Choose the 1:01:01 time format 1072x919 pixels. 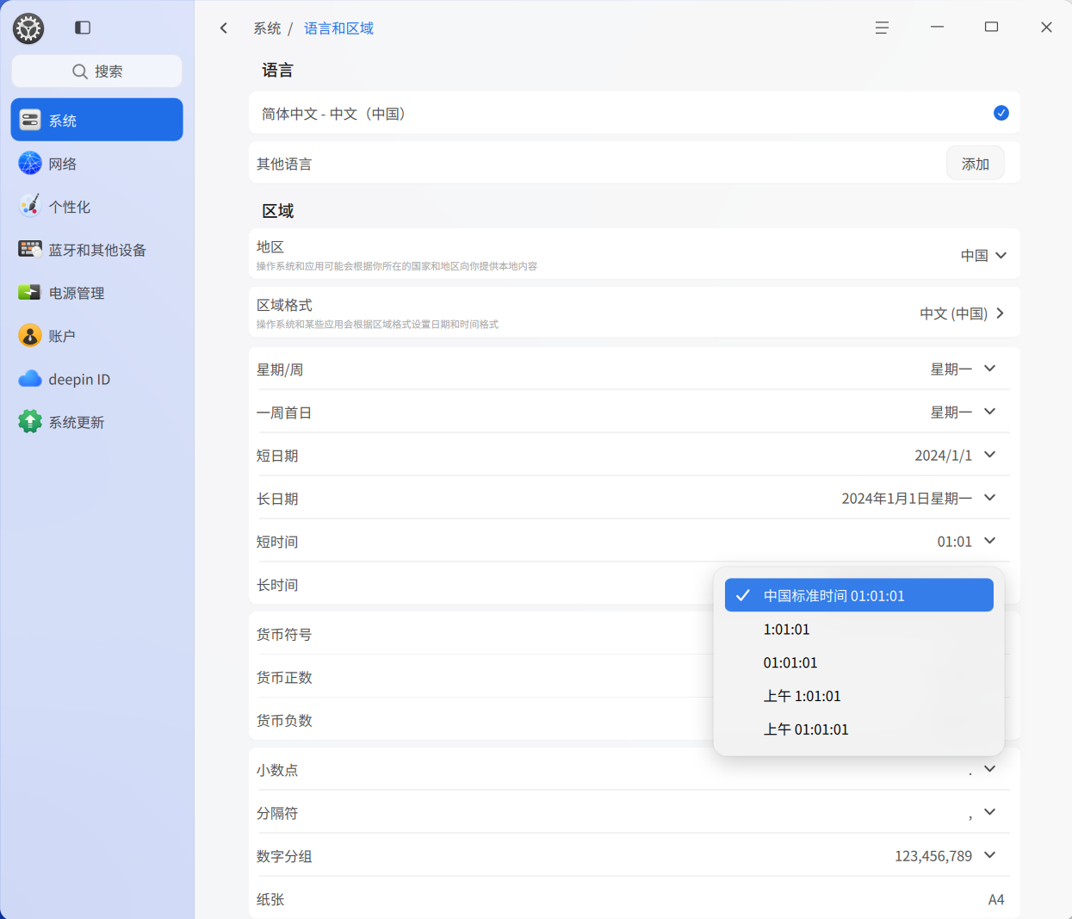(x=859, y=629)
